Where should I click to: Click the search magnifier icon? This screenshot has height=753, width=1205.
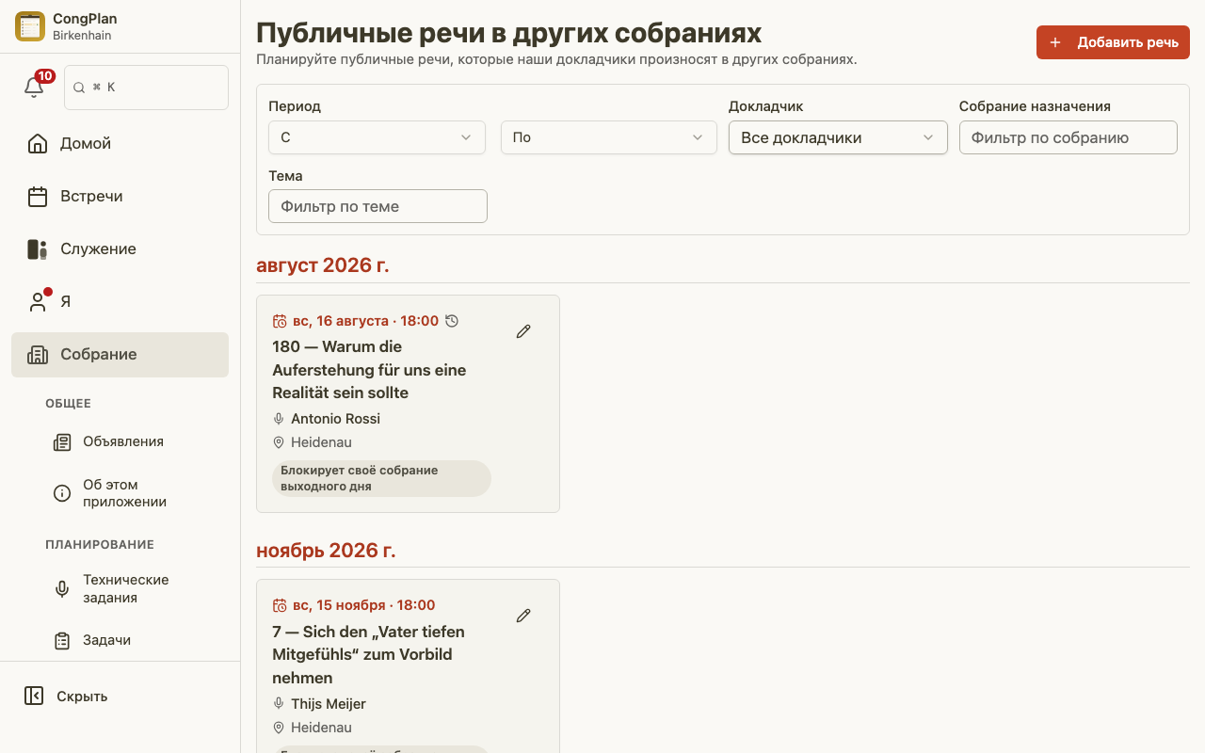79,88
